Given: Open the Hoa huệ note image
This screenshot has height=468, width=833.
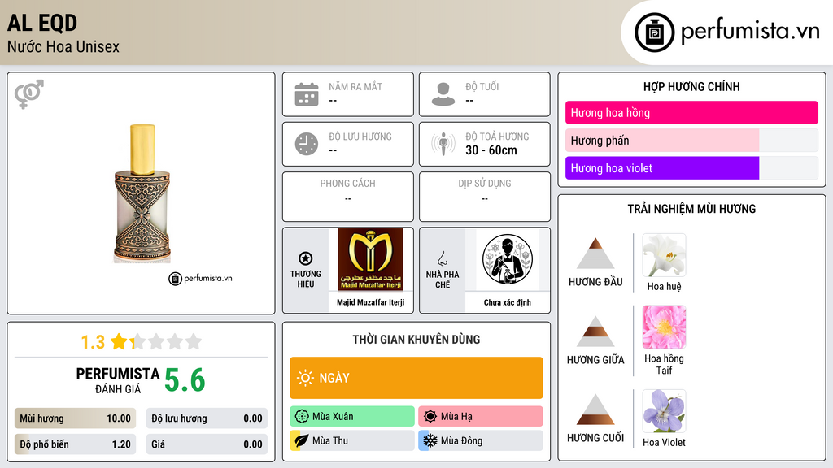Looking at the screenshot, I should pyautogui.click(x=664, y=255).
